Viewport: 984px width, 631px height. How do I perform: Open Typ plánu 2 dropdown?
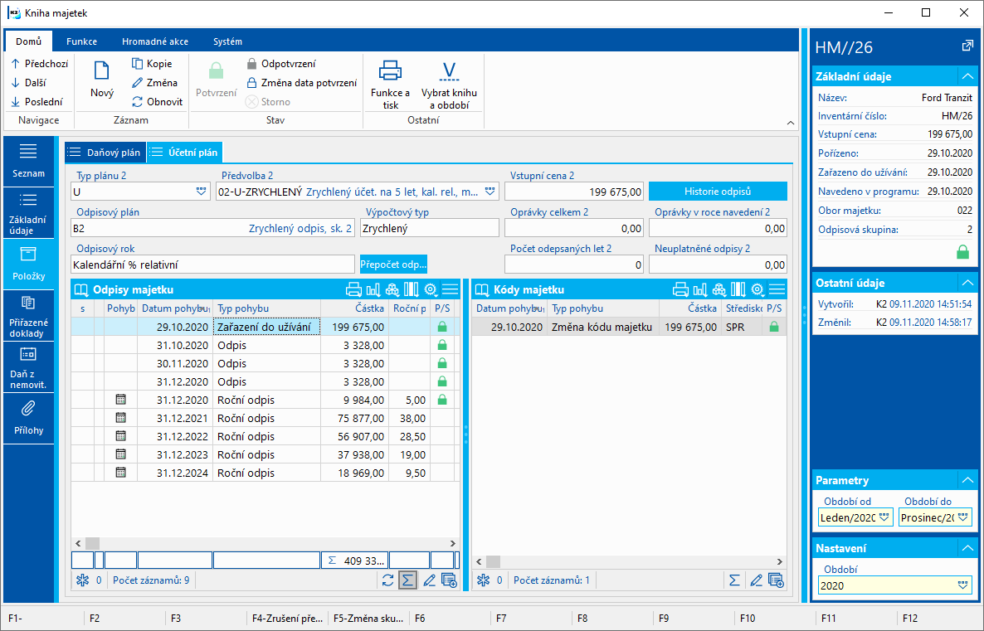201,192
